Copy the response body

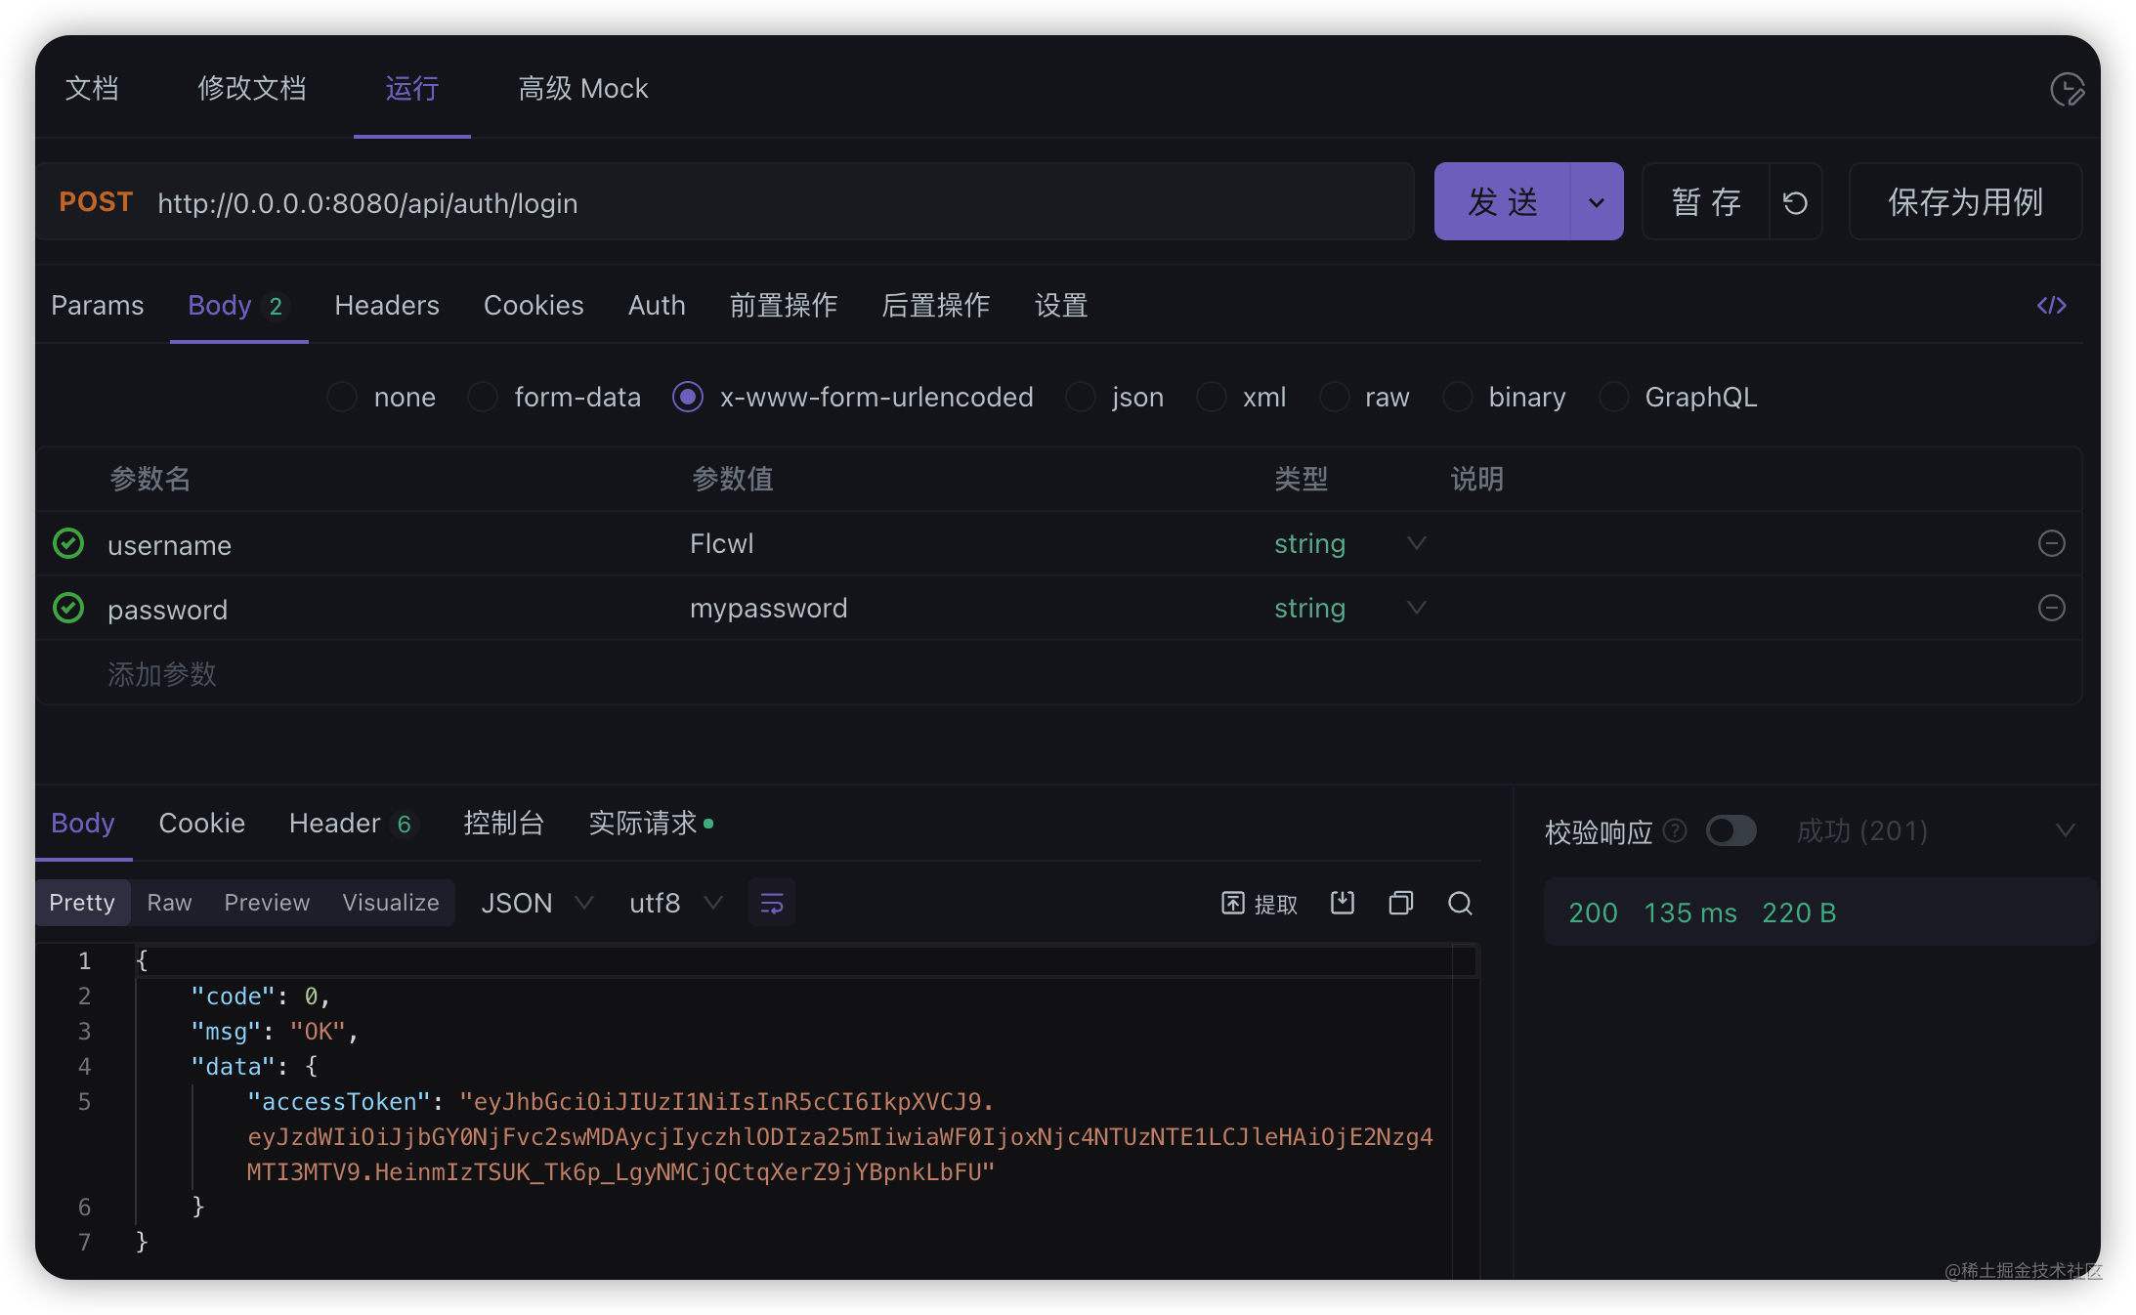tap(1401, 903)
